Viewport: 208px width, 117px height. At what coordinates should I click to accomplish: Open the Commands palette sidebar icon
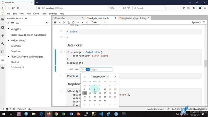coord(3,35)
